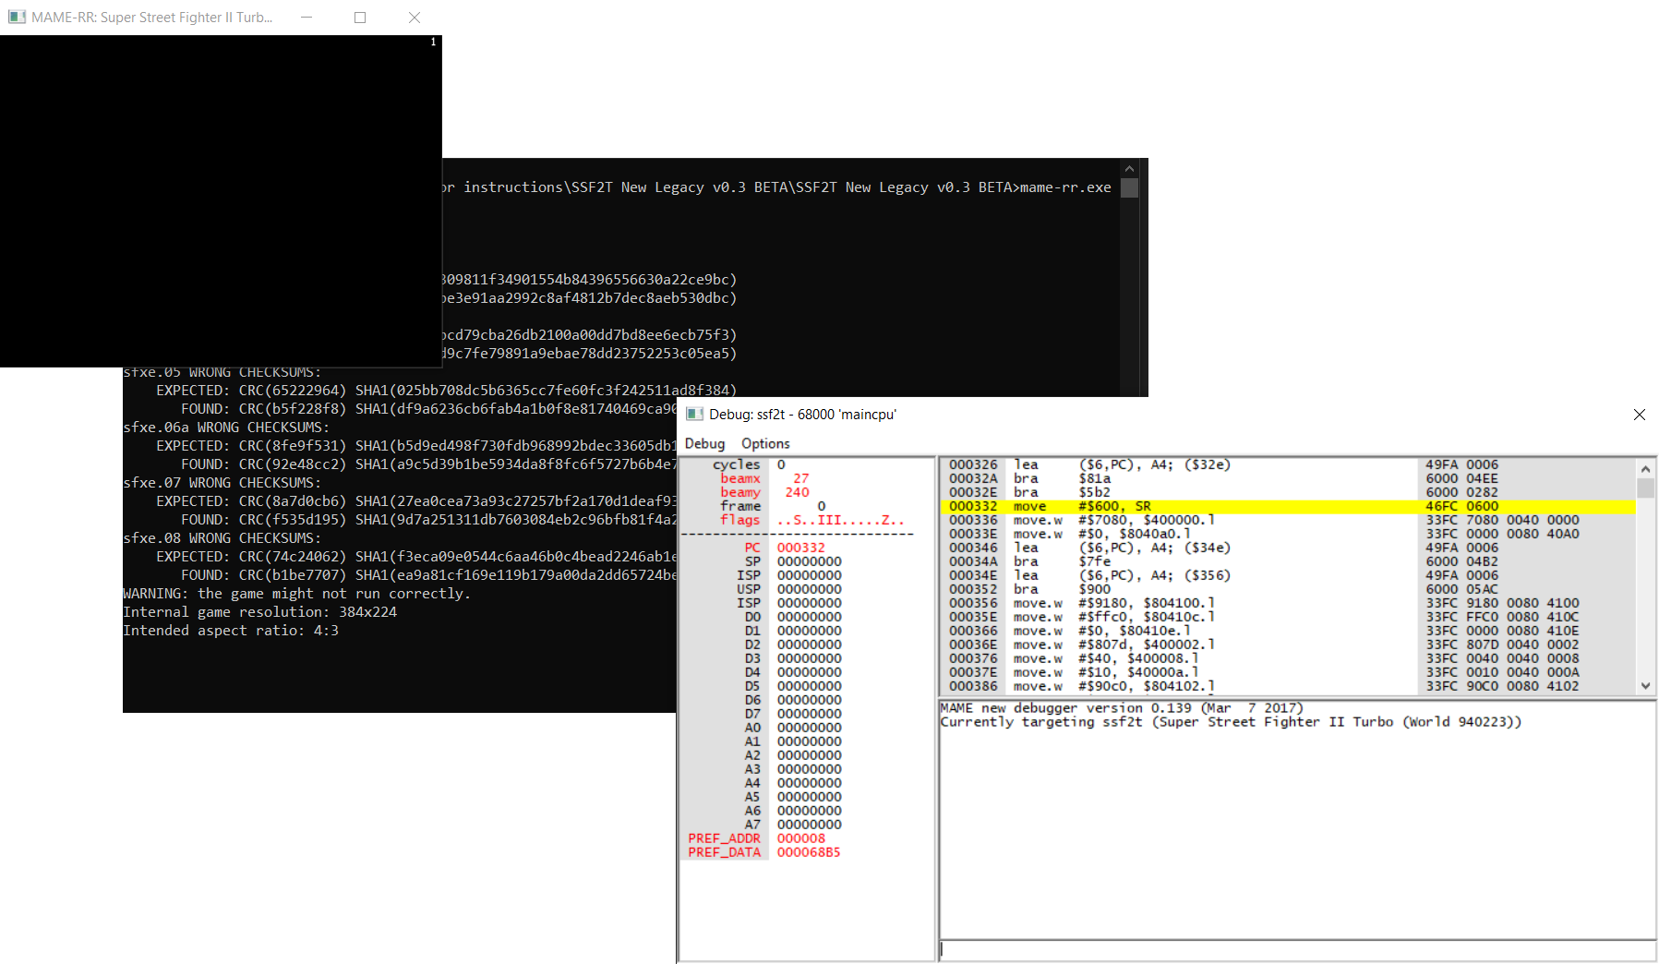Select disassembly line at address 000376
Screen dimensions: 1659x964
pos(1288,658)
